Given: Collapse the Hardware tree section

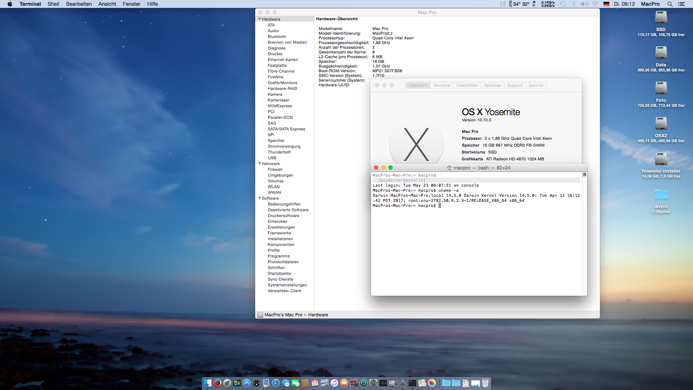Looking at the screenshot, I should (260, 19).
